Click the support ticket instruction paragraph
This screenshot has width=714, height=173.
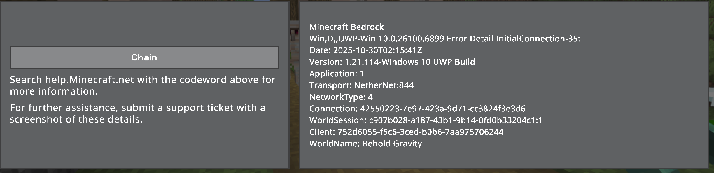(137, 113)
